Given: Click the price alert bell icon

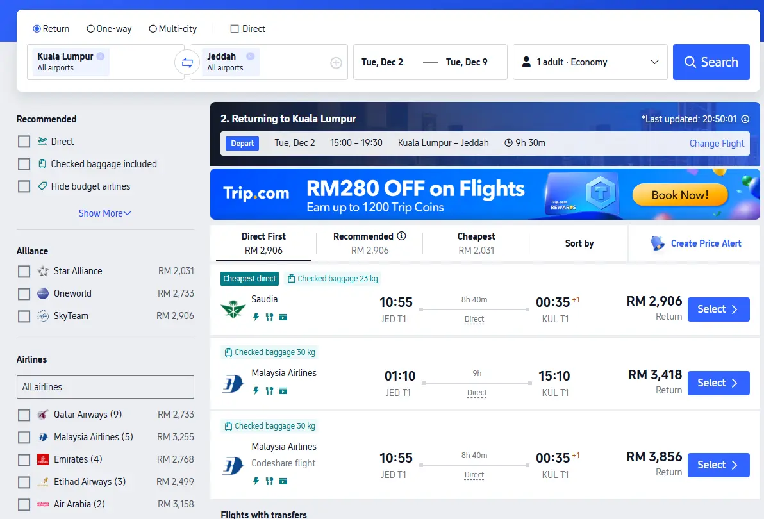Looking at the screenshot, I should (x=657, y=243).
